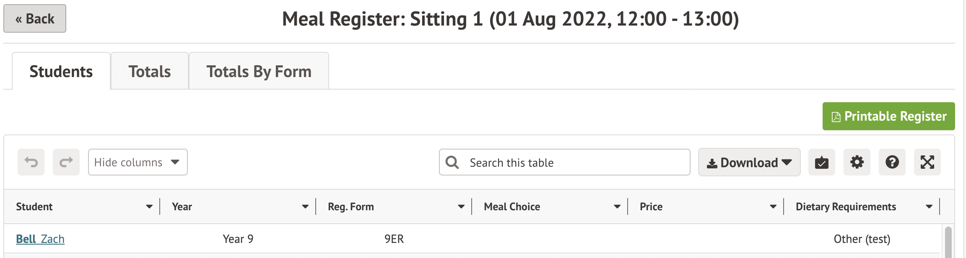Open Bell Zach student link
The image size is (966, 258).
click(40, 239)
